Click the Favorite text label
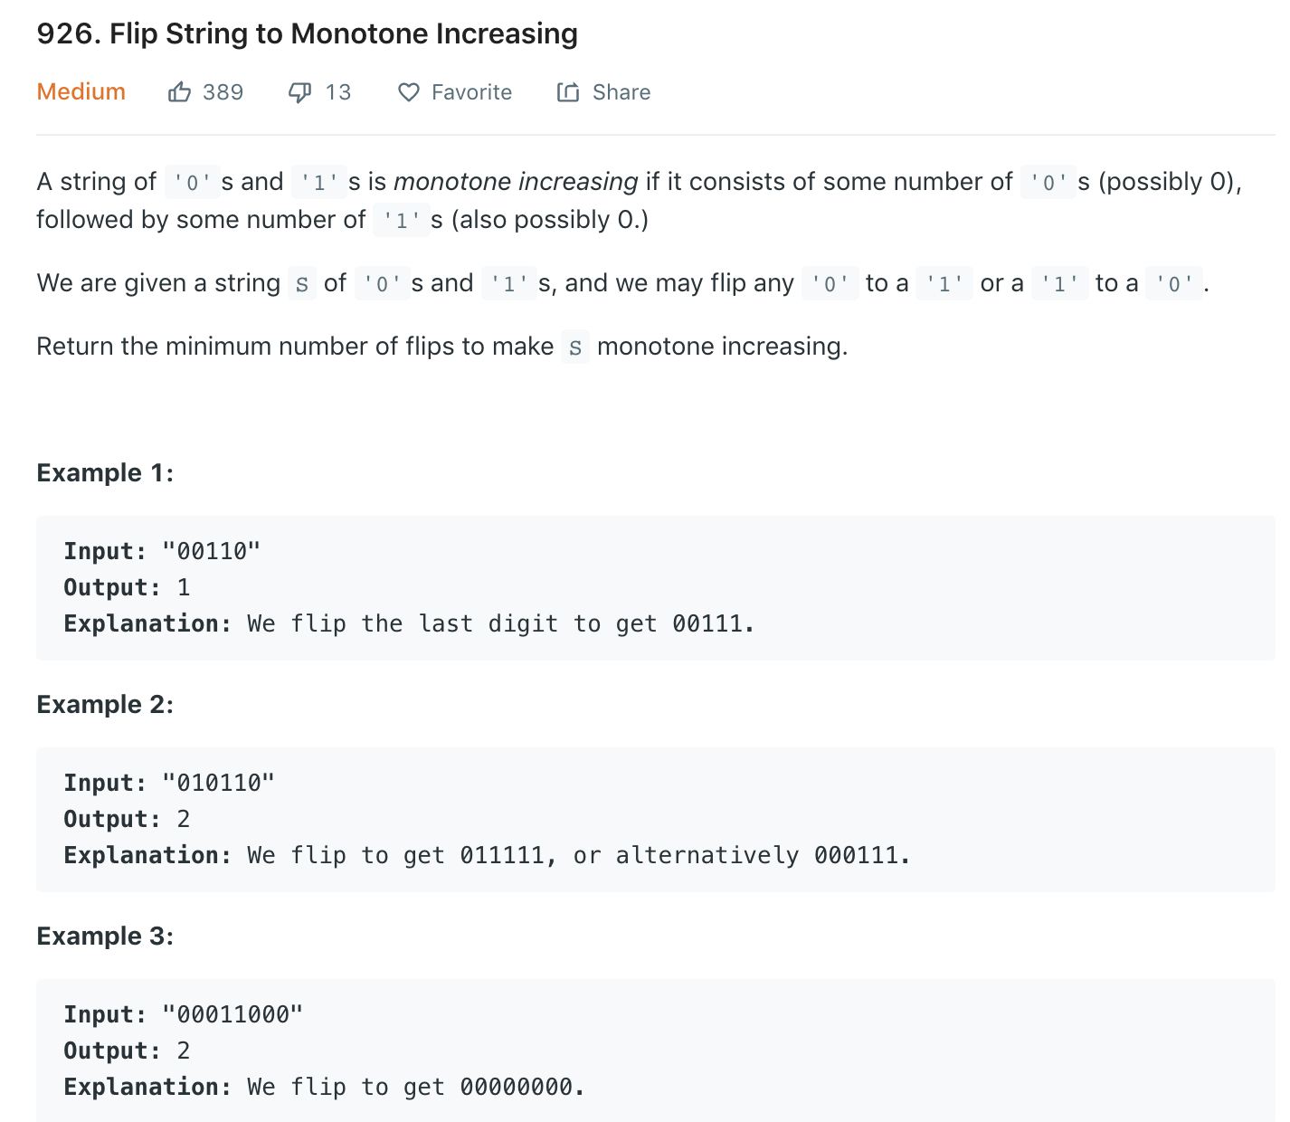Image resolution: width=1290 pixels, height=1122 pixels. [471, 92]
